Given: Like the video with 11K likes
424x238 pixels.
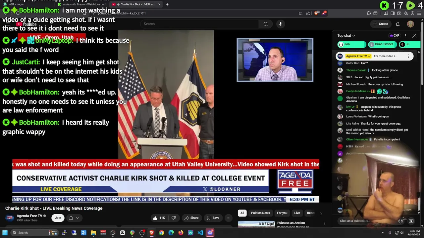Looking at the screenshot, I should (159, 218).
